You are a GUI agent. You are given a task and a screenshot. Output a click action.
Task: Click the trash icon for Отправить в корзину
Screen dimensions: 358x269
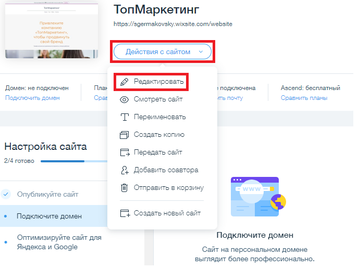coord(124,188)
